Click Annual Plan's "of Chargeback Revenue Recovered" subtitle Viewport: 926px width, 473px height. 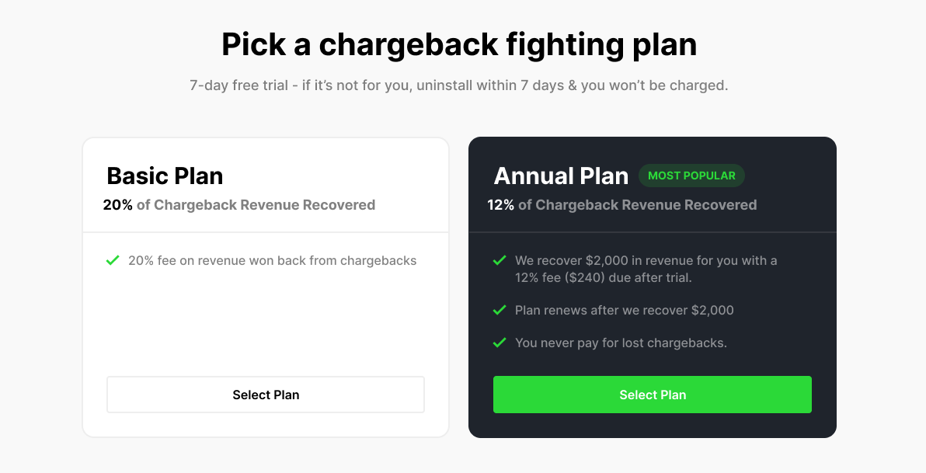click(x=638, y=205)
